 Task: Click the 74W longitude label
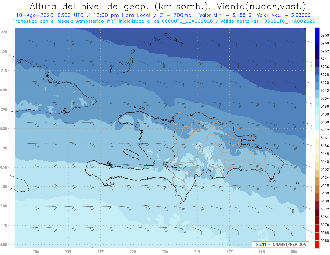[101, 251]
